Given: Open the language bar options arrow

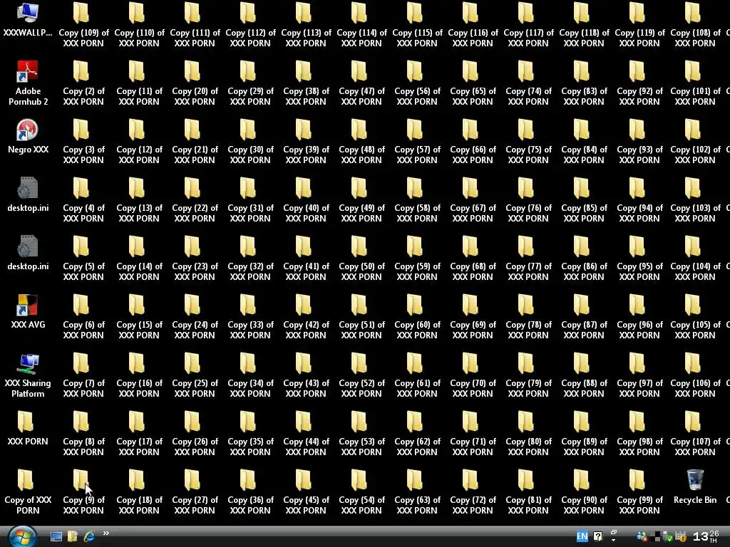Looking at the screenshot, I should [614, 540].
